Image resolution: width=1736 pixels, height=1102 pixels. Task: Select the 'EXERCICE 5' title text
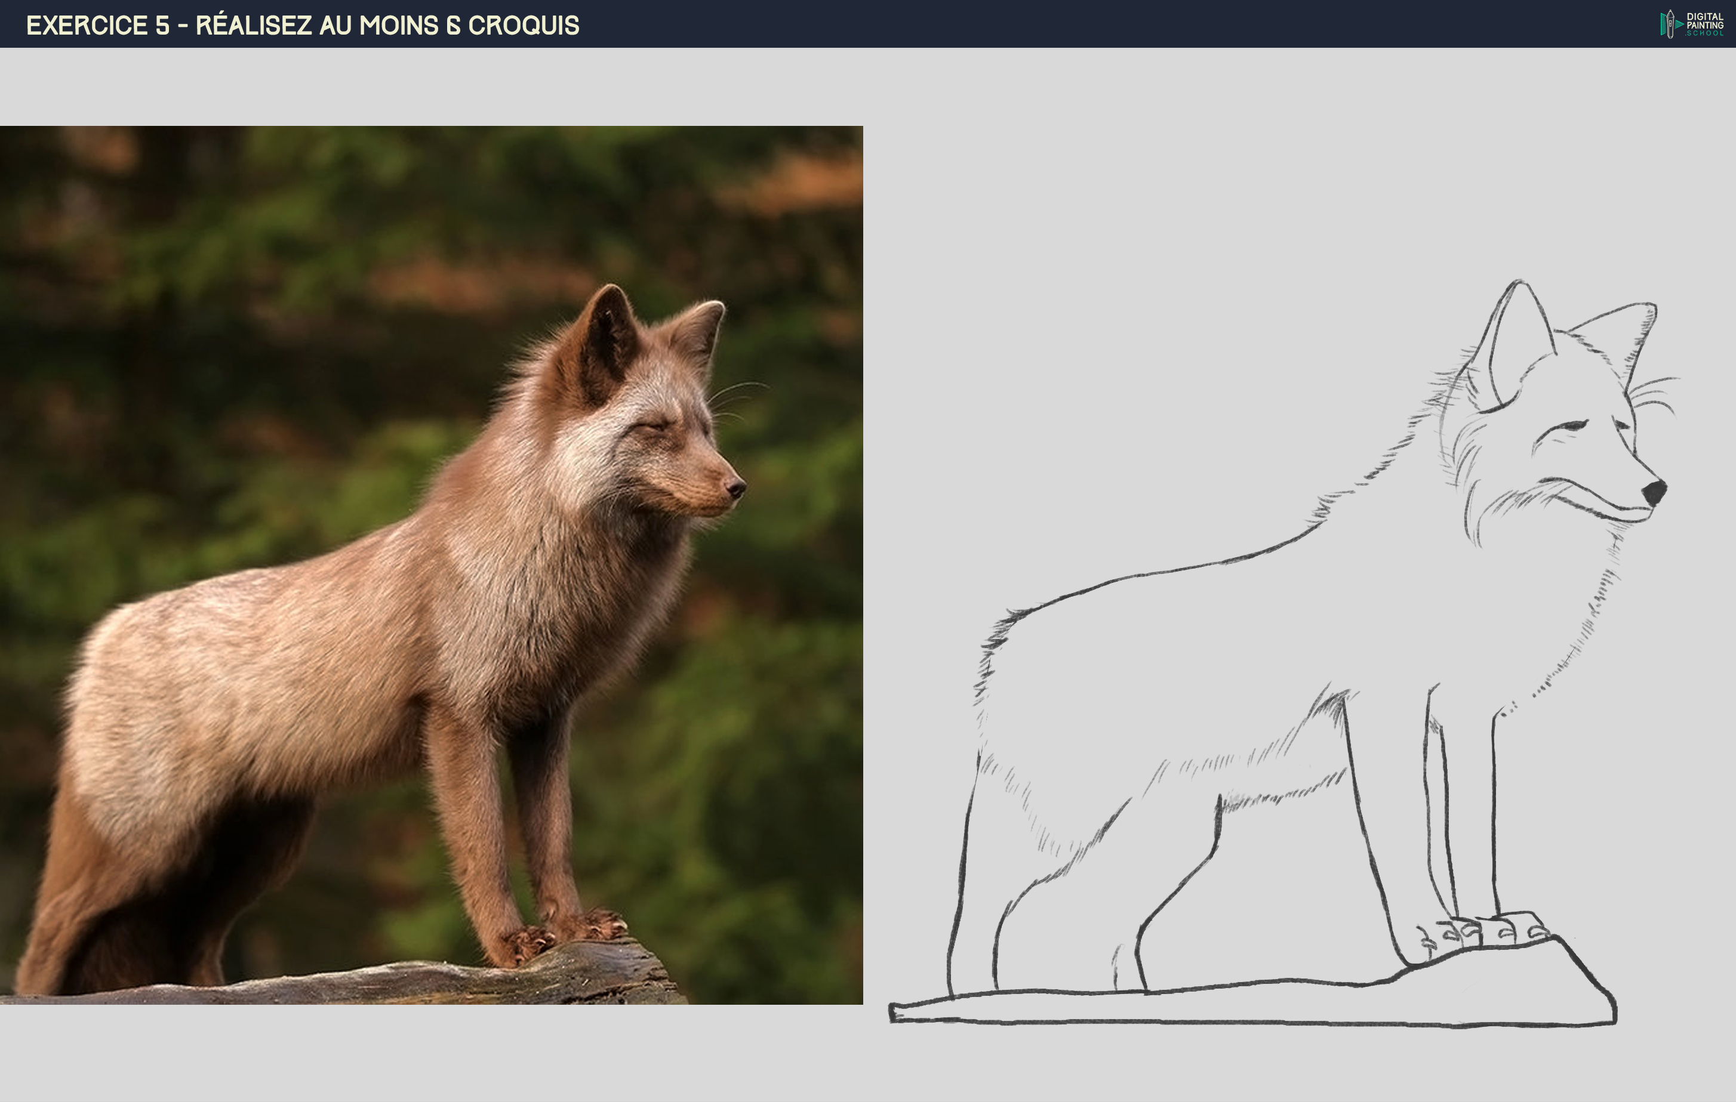pyautogui.click(x=94, y=24)
